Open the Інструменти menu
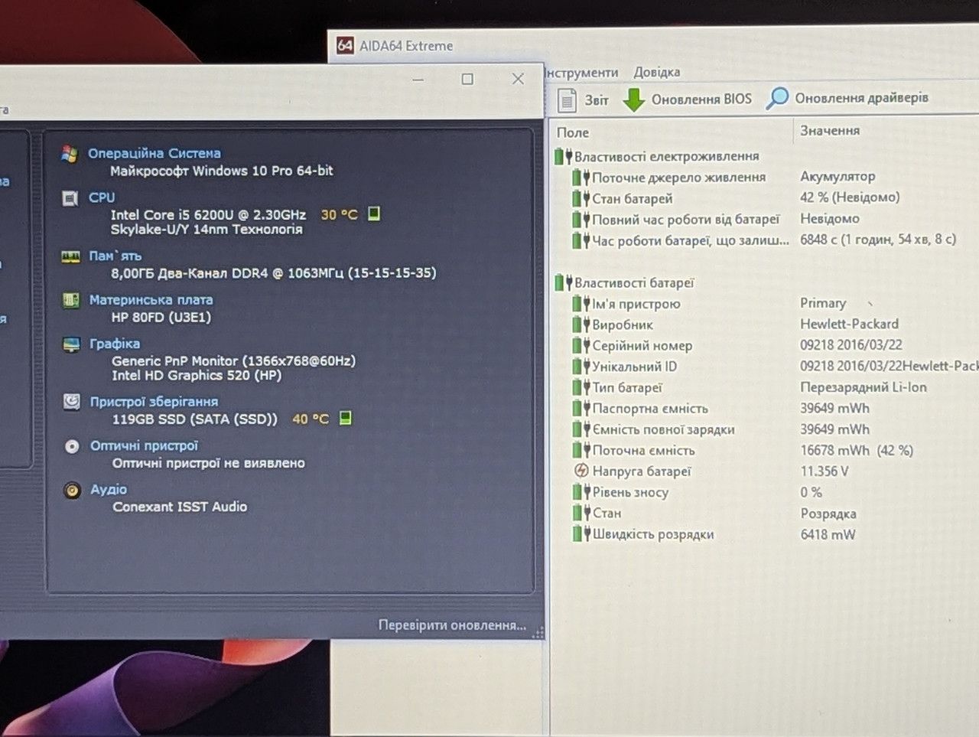This screenshot has height=737, width=979. click(x=581, y=73)
